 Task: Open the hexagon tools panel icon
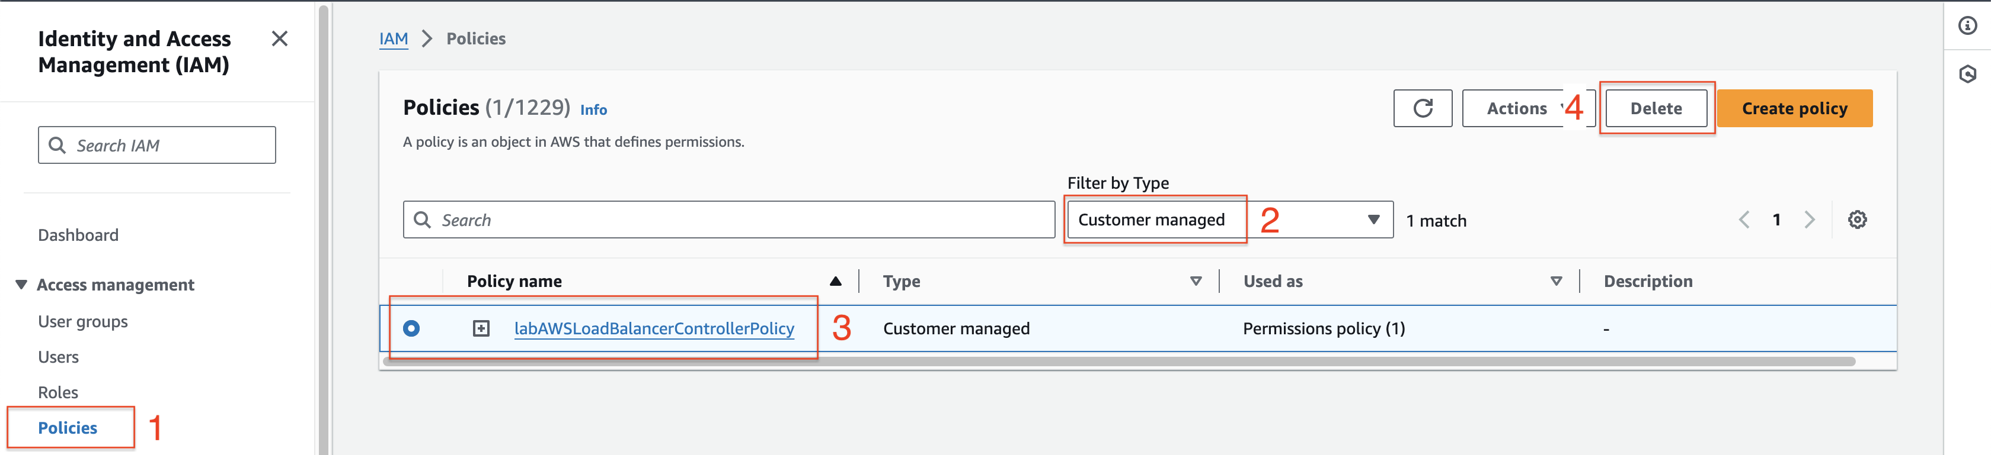[x=1967, y=74]
